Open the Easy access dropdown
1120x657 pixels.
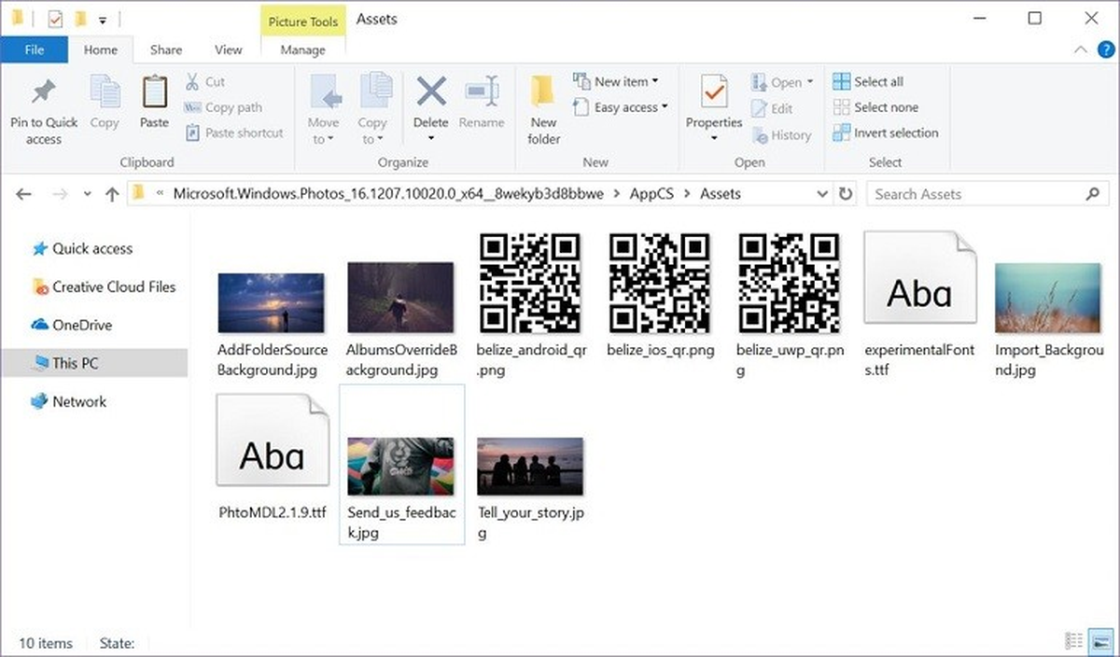pyautogui.click(x=622, y=107)
